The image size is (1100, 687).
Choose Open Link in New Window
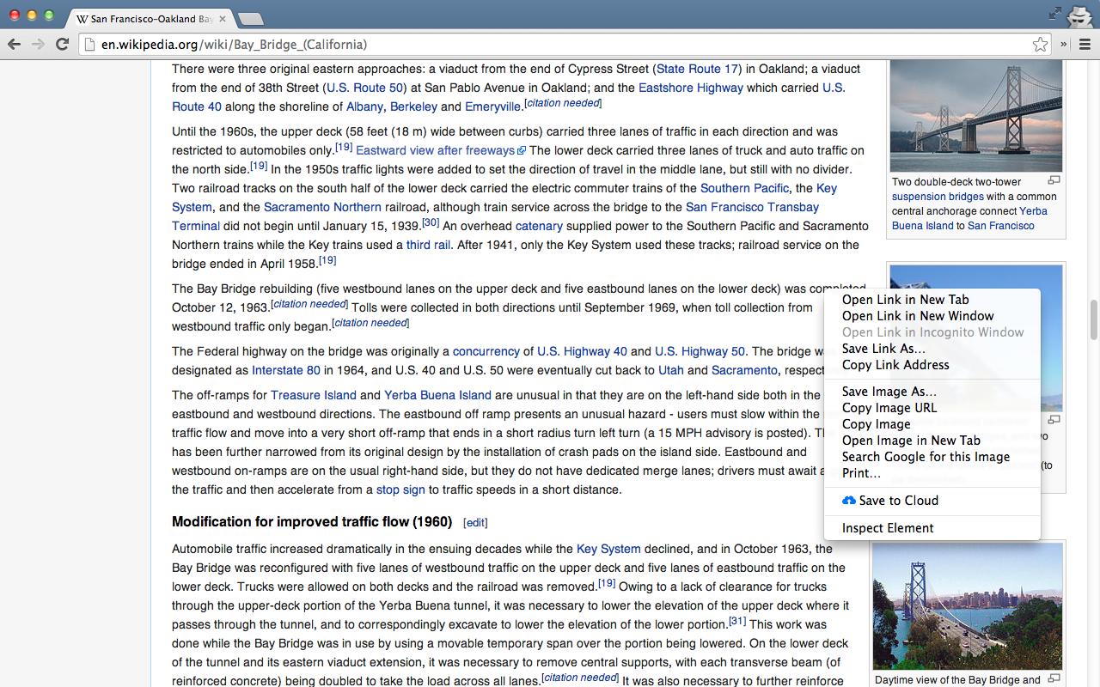pyautogui.click(x=918, y=316)
